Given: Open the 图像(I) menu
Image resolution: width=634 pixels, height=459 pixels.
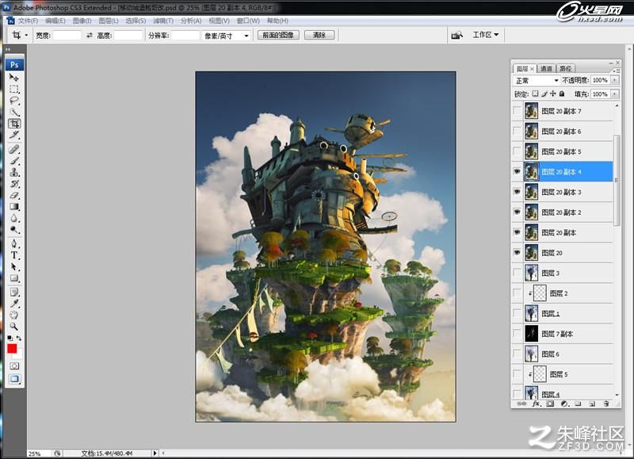Looking at the screenshot, I should point(82,21).
